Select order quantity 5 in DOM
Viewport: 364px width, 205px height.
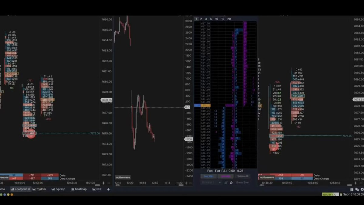coord(211,19)
